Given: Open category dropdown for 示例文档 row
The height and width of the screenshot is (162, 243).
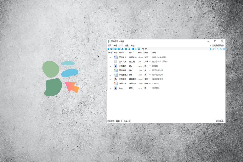Looking at the screenshot, I should [150, 57].
